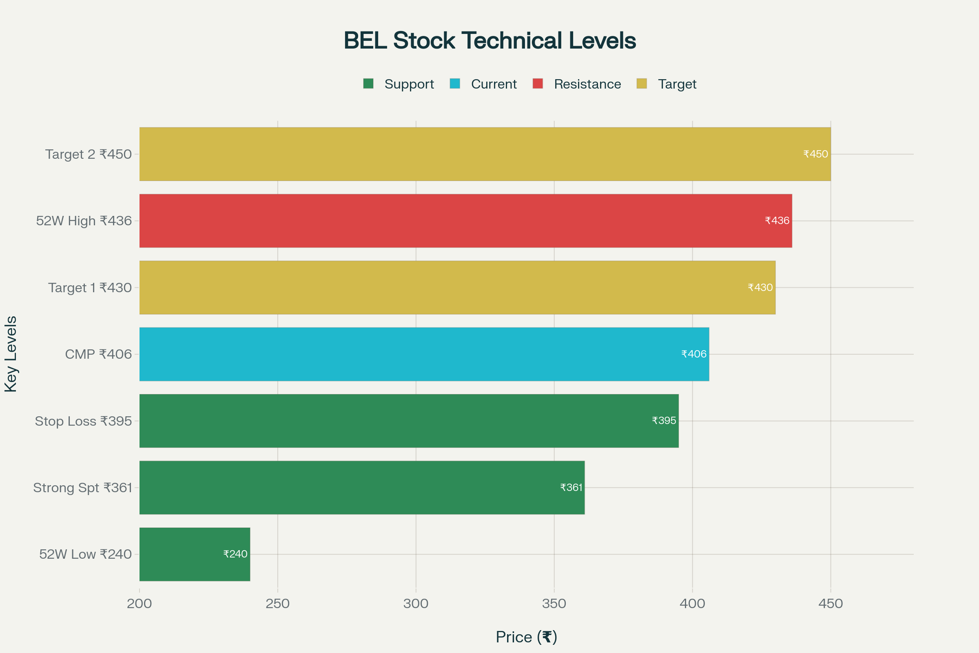The image size is (979, 653).
Task: Toggle the Resistance series via legend text
Action: point(587,84)
